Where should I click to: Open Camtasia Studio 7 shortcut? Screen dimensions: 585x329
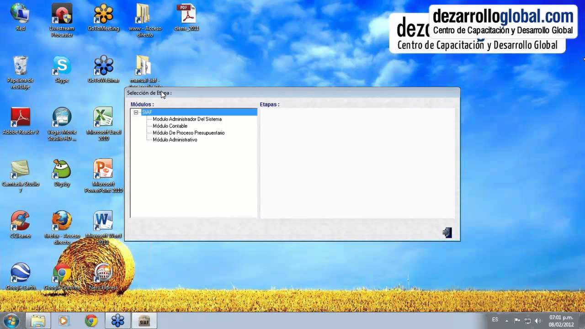(20, 176)
